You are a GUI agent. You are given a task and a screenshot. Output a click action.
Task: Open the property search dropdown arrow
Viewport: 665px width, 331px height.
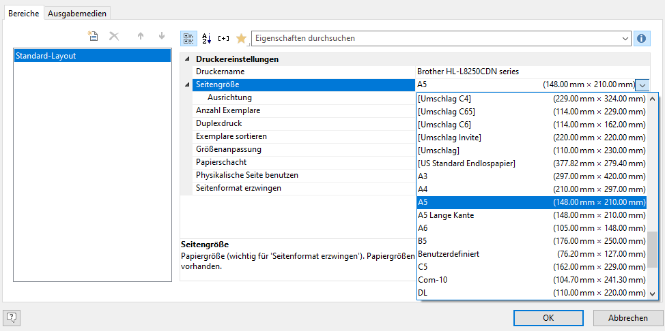[x=625, y=38]
